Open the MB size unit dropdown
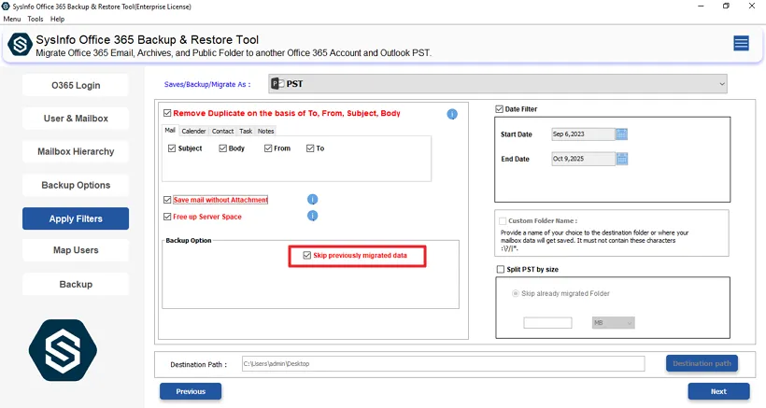This screenshot has height=408, width=766. coord(613,323)
